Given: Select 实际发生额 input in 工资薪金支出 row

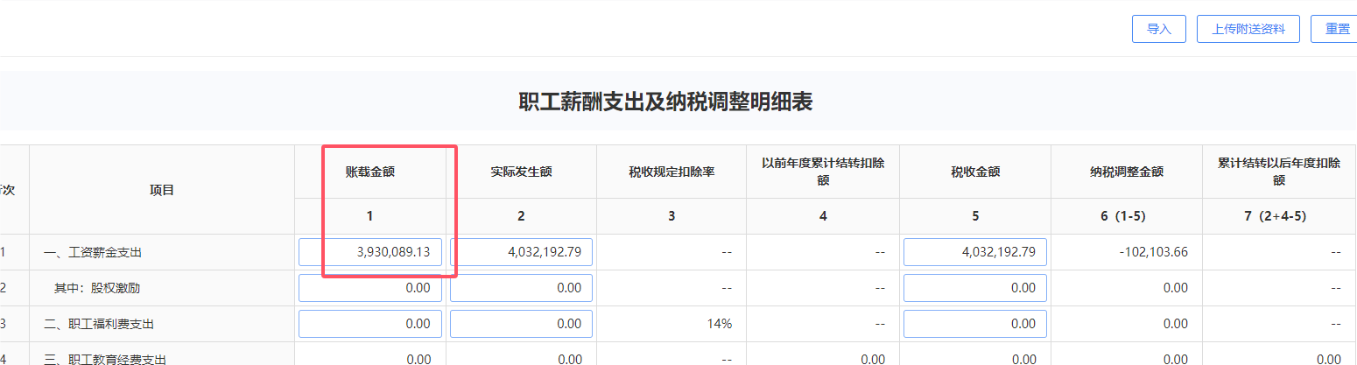Looking at the screenshot, I should (521, 252).
